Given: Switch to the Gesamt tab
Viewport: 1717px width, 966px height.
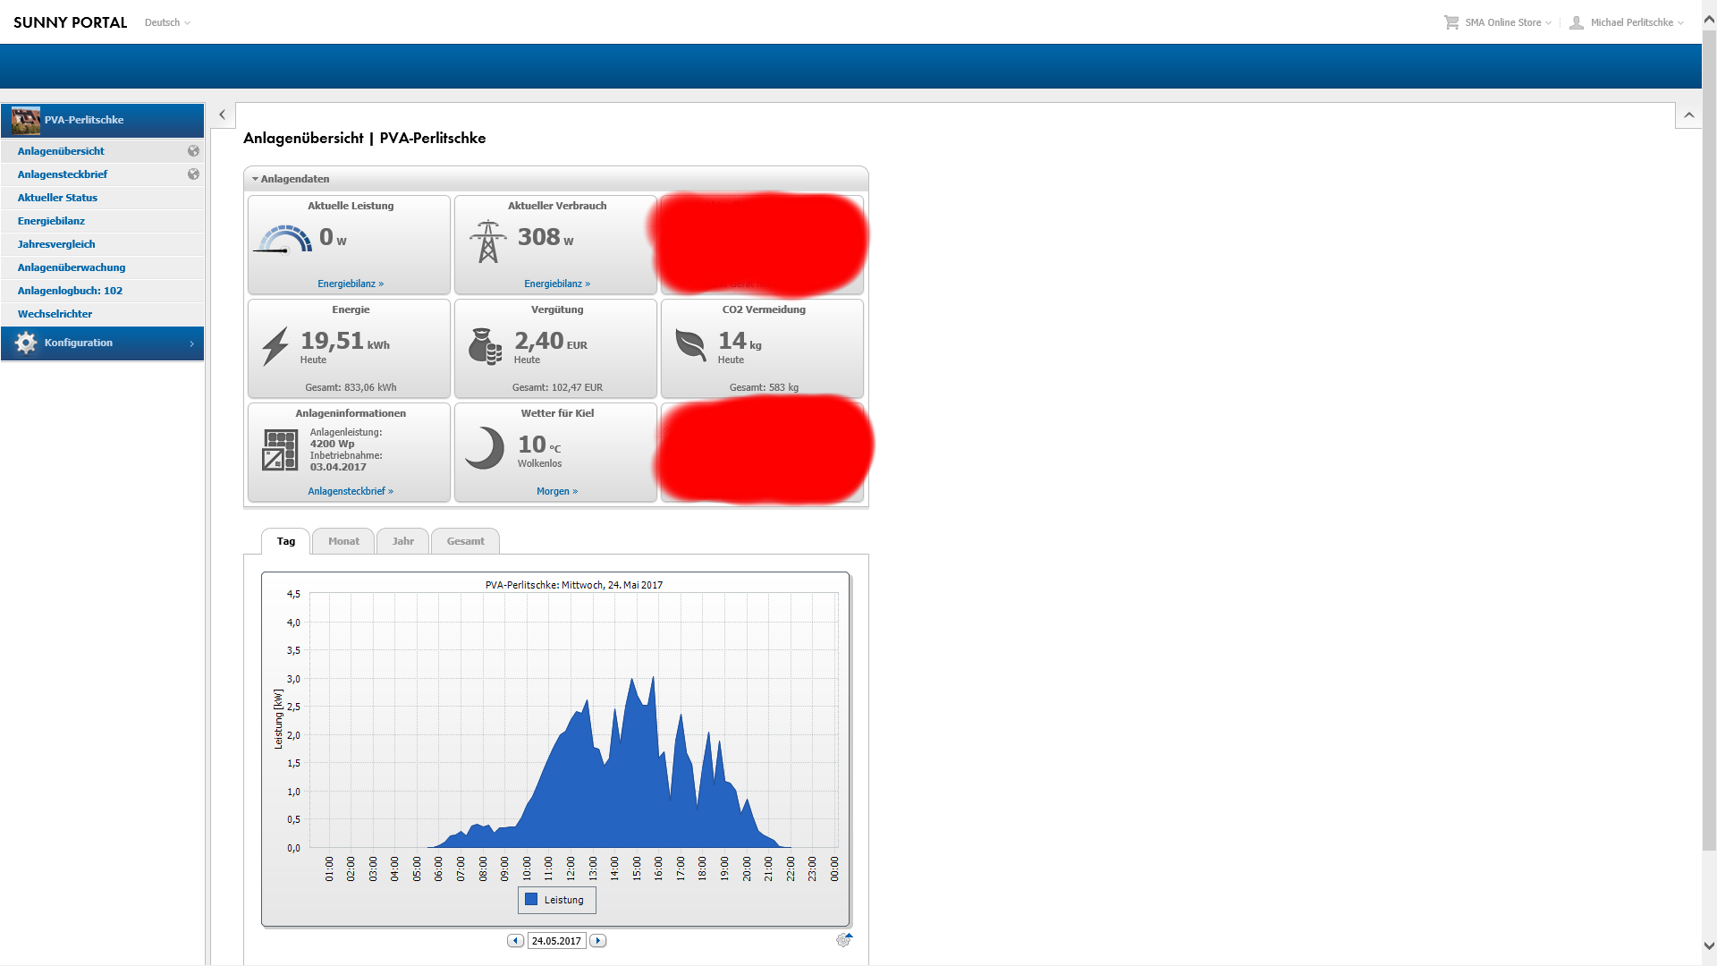Looking at the screenshot, I should coord(465,541).
